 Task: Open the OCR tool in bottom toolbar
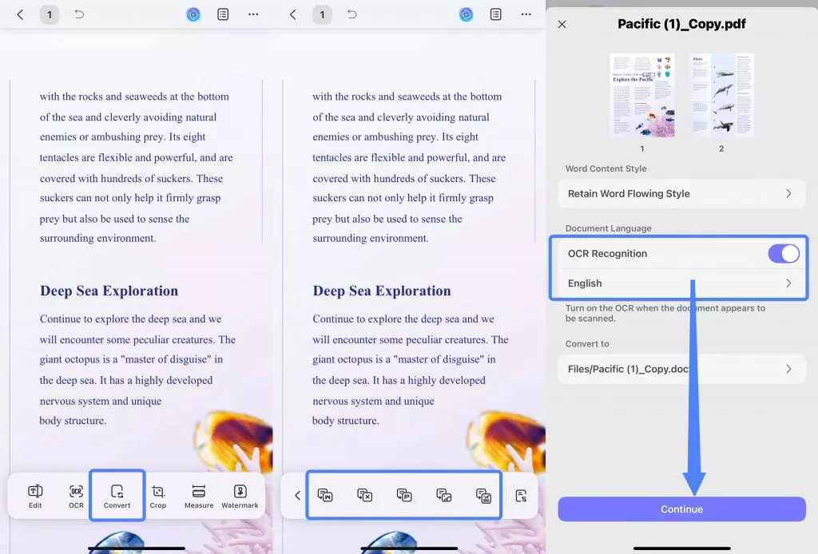pos(76,496)
